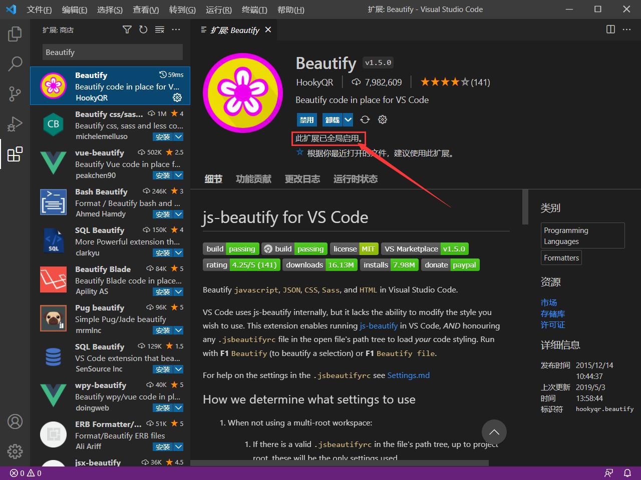The image size is (641, 480).
Task: Click the notifications bell in the status bar
Action: [627, 472]
